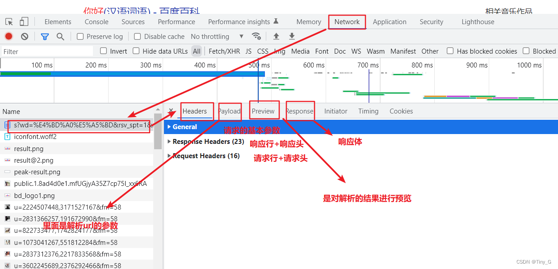Switch to the Console tab
This screenshot has height=269, width=558.
(96, 22)
